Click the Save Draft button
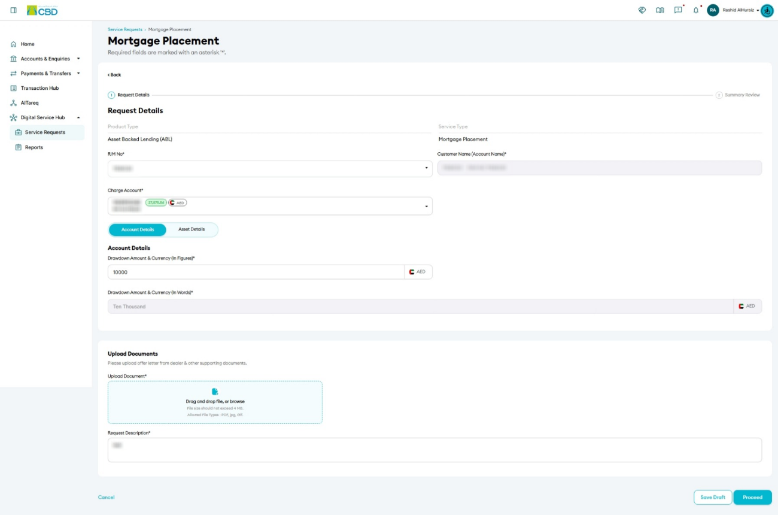This screenshot has height=515, width=778. click(x=713, y=497)
